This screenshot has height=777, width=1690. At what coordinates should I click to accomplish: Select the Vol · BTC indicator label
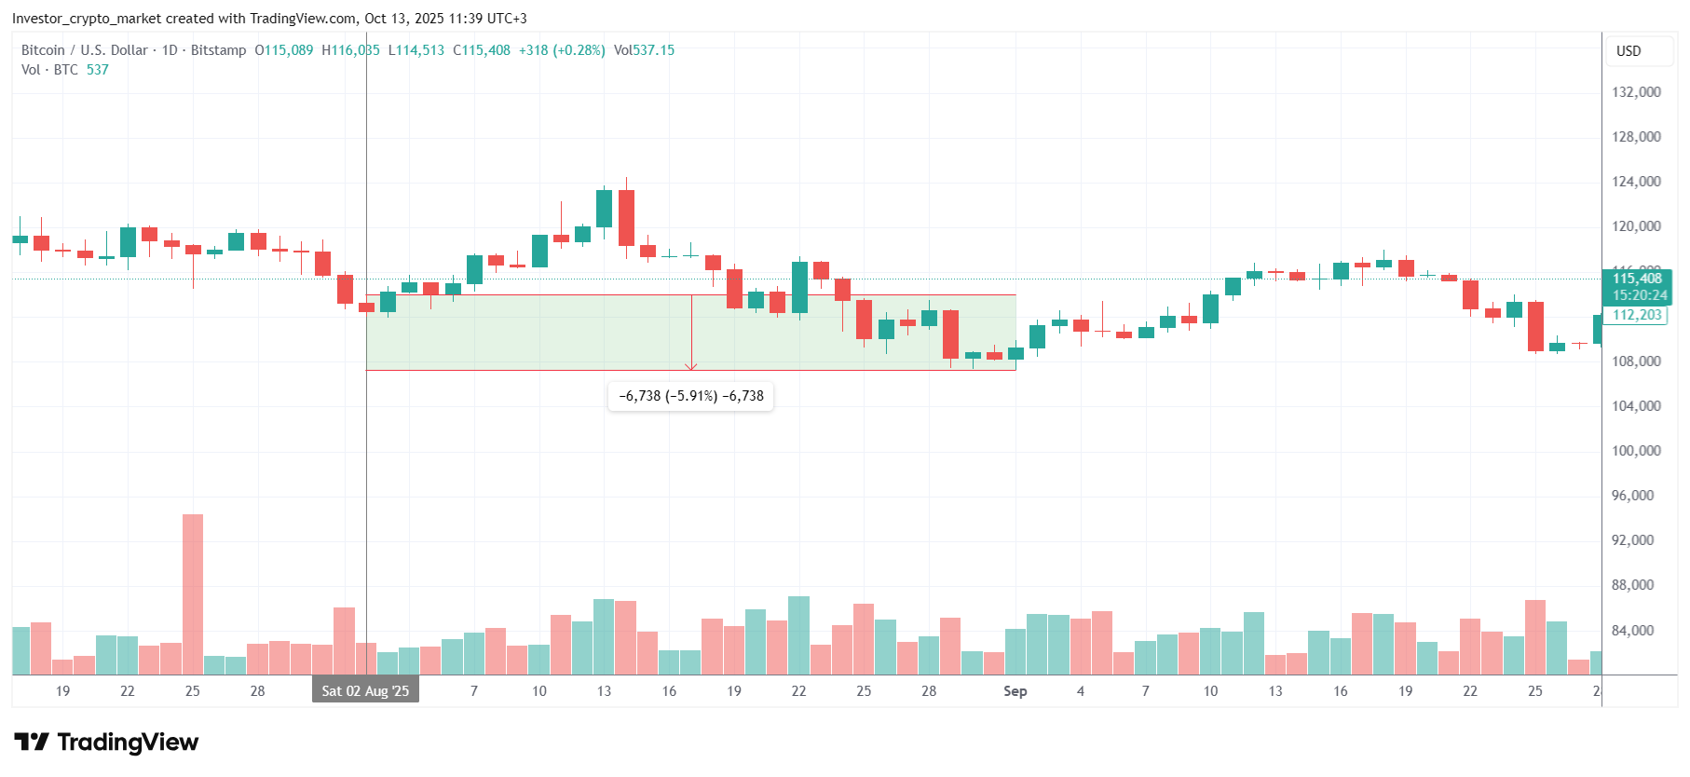[49, 70]
